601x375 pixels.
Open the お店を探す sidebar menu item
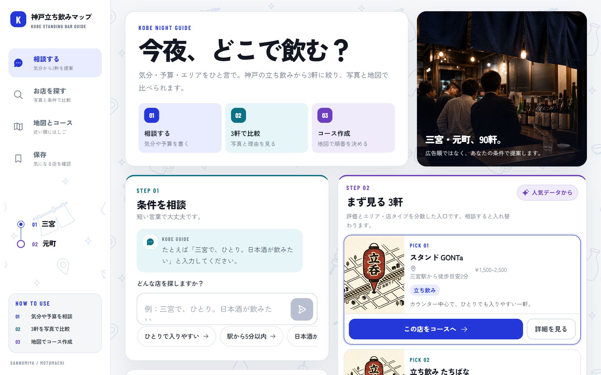55,95
